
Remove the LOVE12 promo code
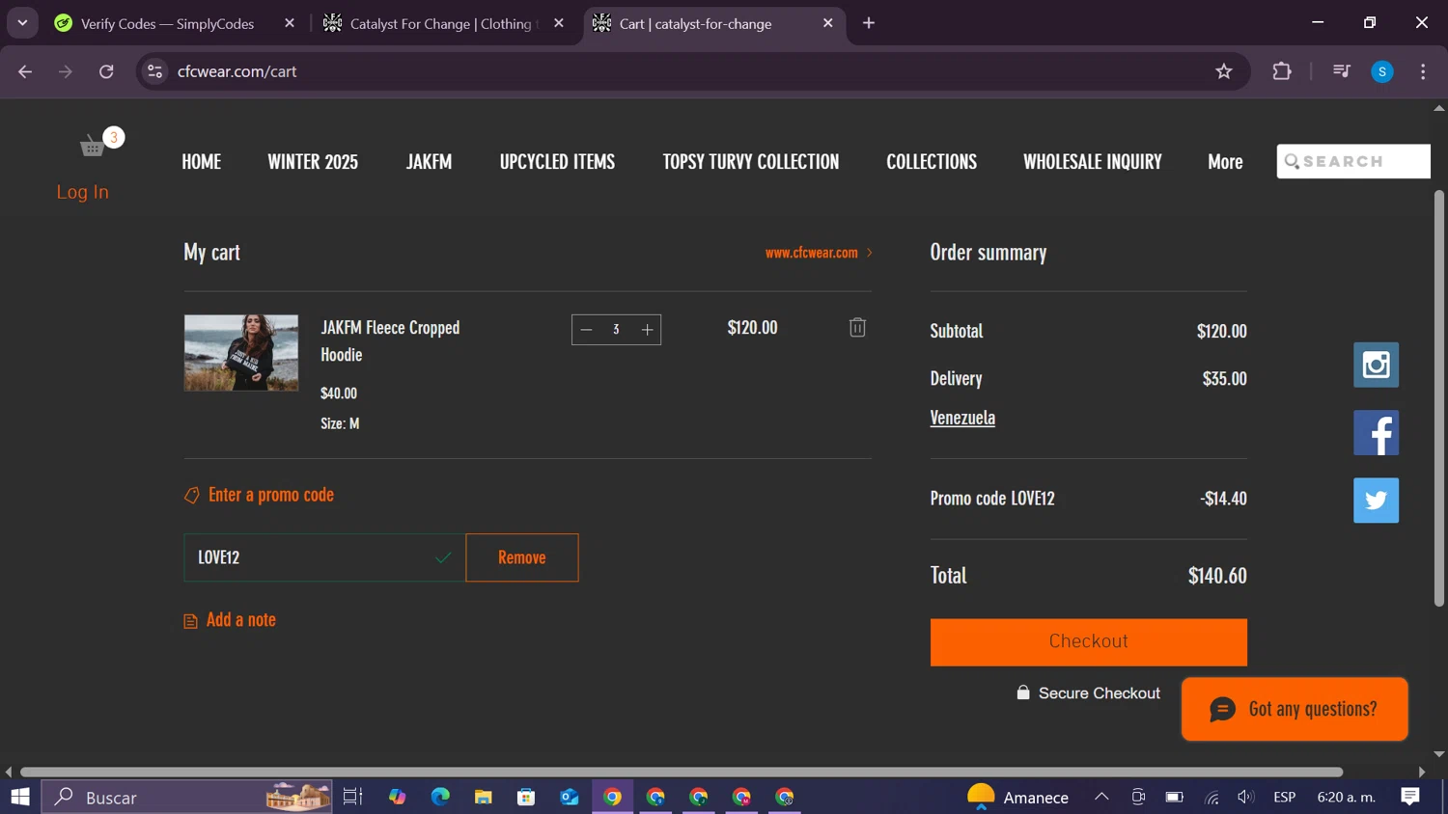pyautogui.click(x=522, y=557)
